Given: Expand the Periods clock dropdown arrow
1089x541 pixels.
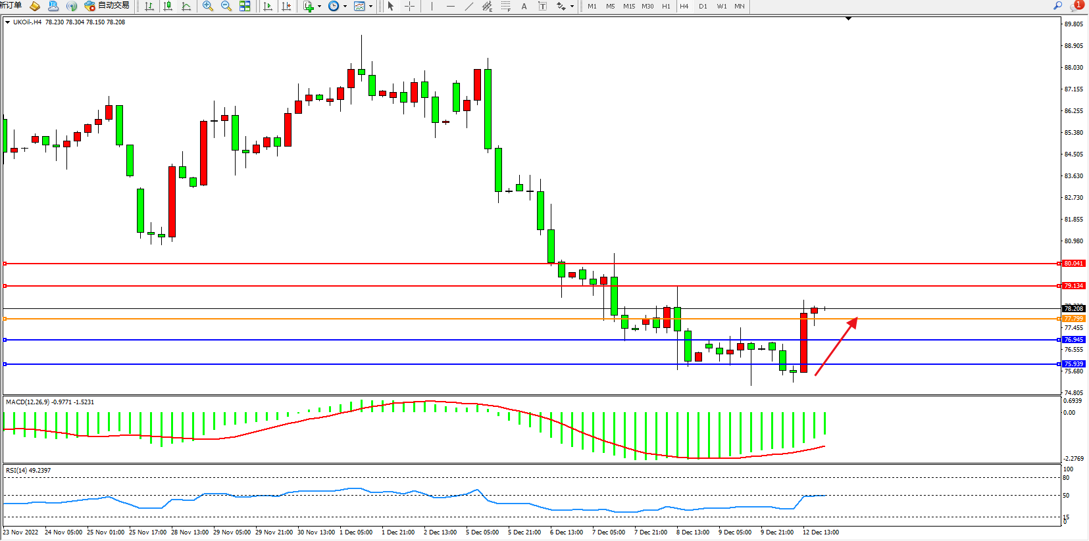Looking at the screenshot, I should [x=345, y=7].
